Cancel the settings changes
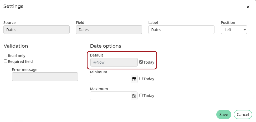 click(243, 114)
